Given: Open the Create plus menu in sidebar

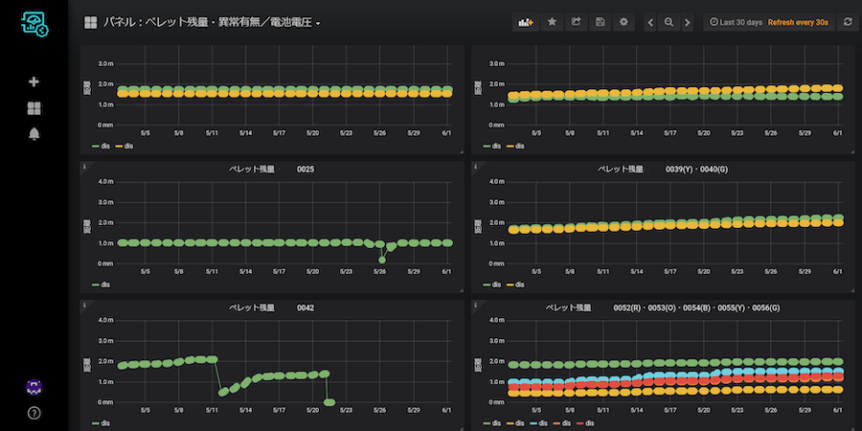Looking at the screenshot, I should (x=34, y=82).
